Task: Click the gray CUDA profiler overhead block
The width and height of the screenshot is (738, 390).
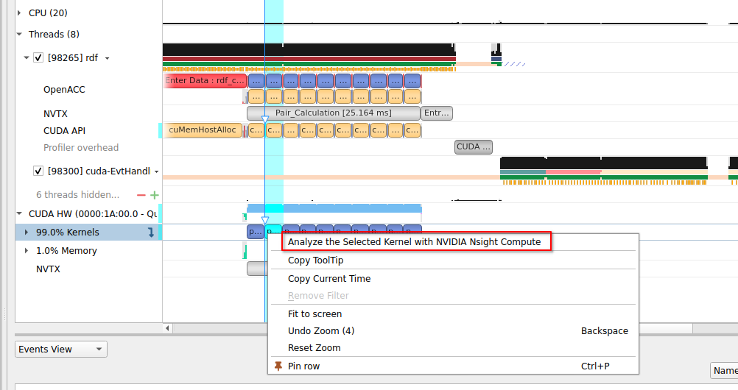Action: pos(473,146)
